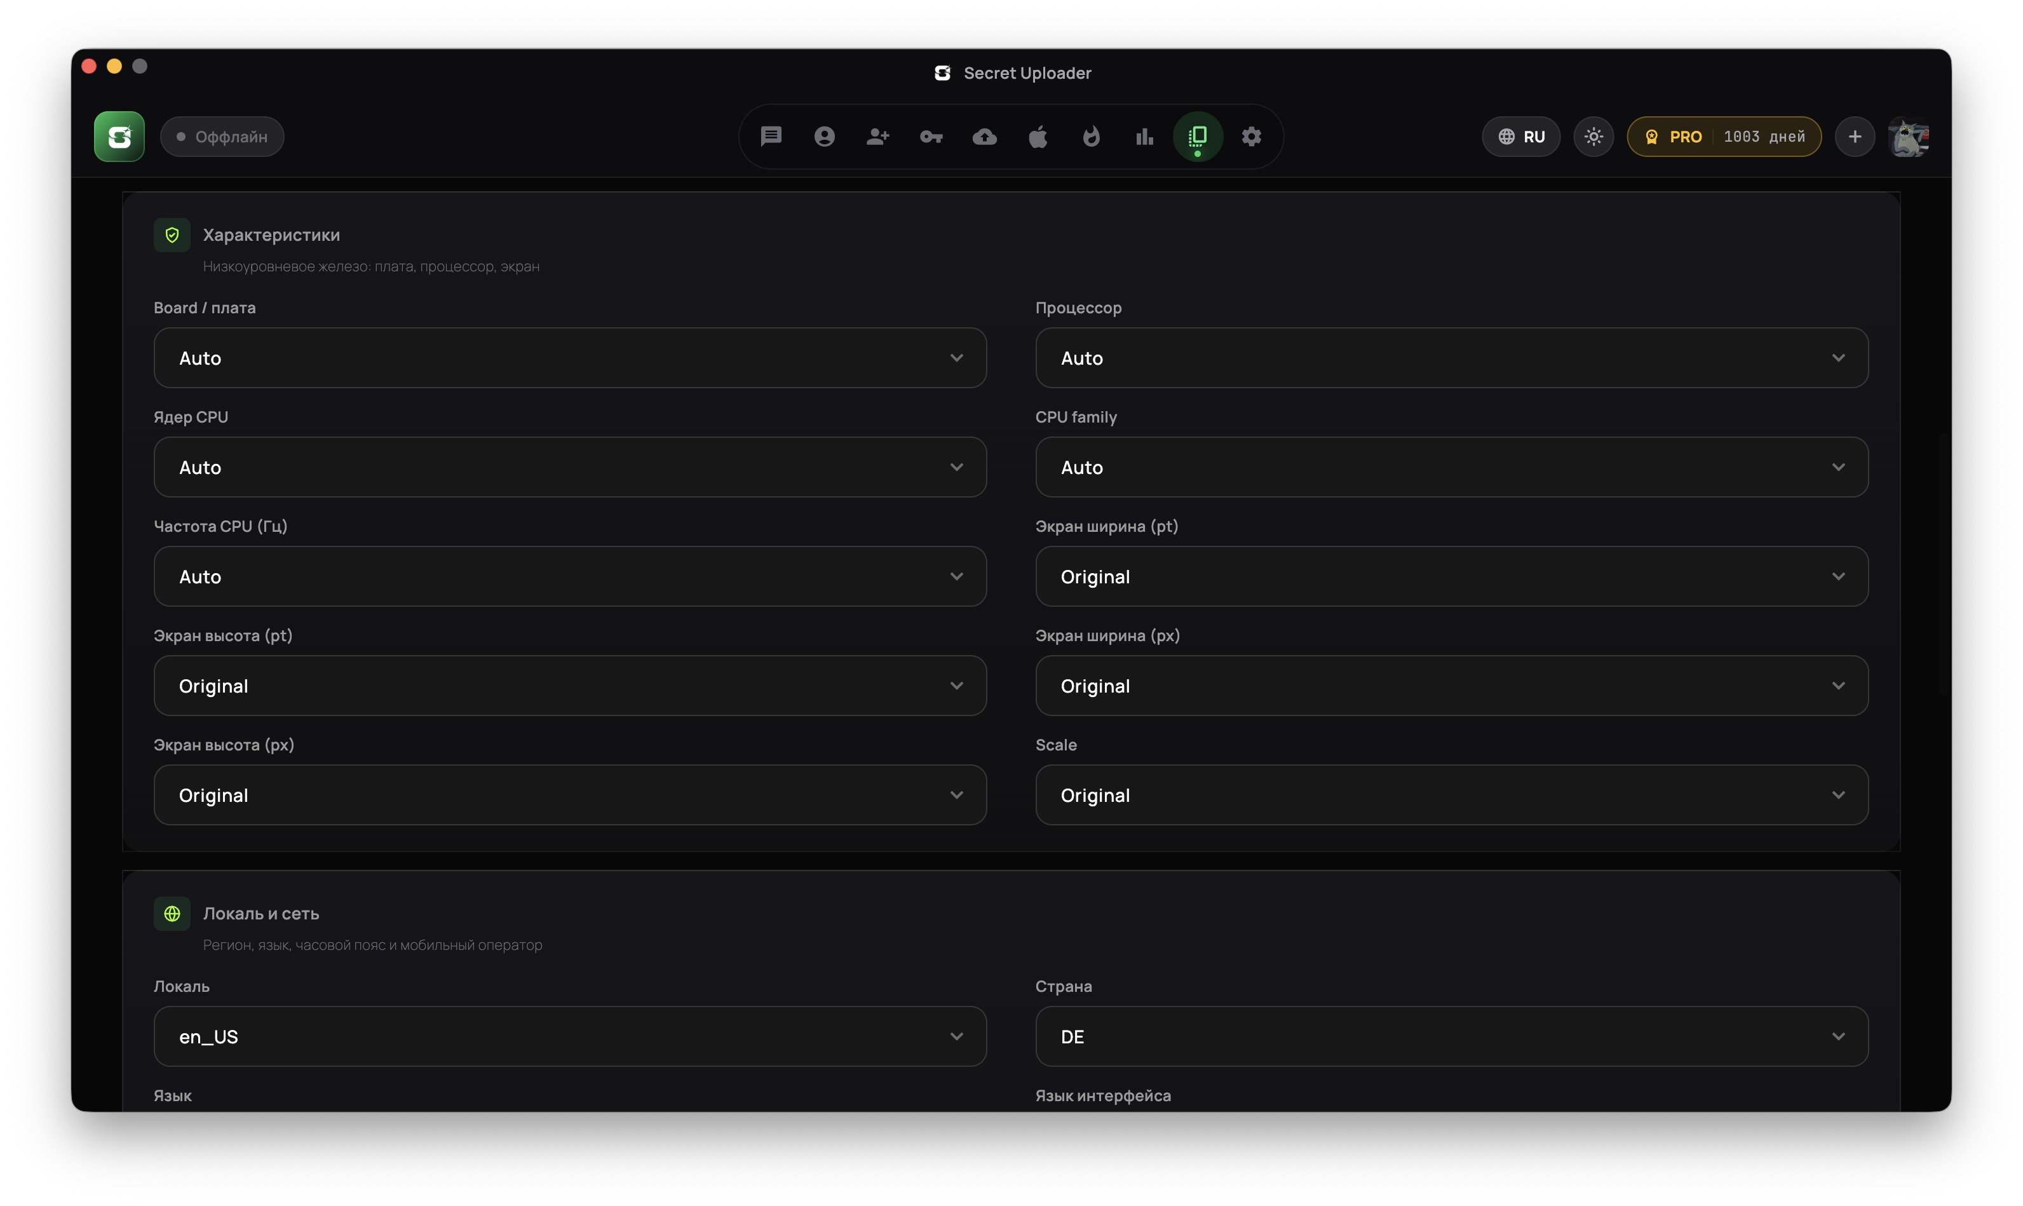Open the account profile icon in navigation

(x=824, y=137)
